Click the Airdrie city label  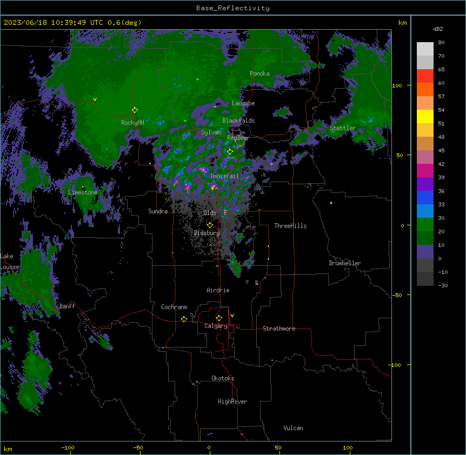(218, 290)
